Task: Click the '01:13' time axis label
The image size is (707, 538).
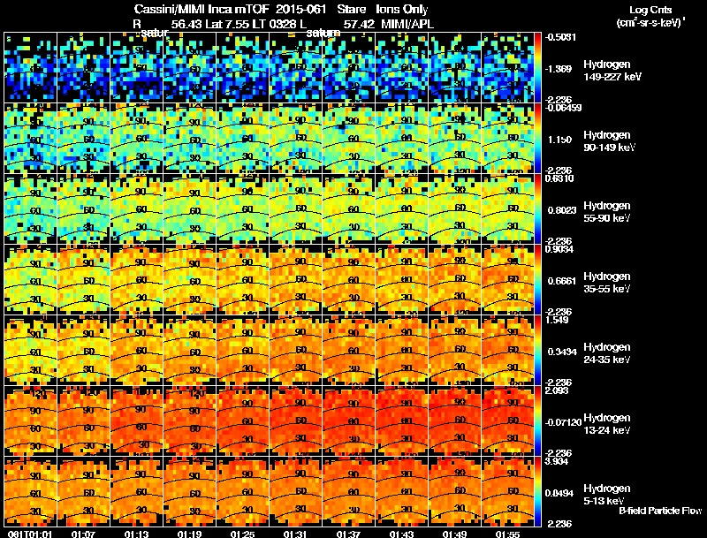Action: pyautogui.click(x=137, y=534)
